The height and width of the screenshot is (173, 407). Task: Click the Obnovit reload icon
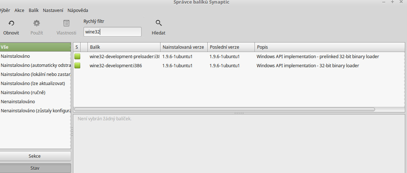coord(11,24)
